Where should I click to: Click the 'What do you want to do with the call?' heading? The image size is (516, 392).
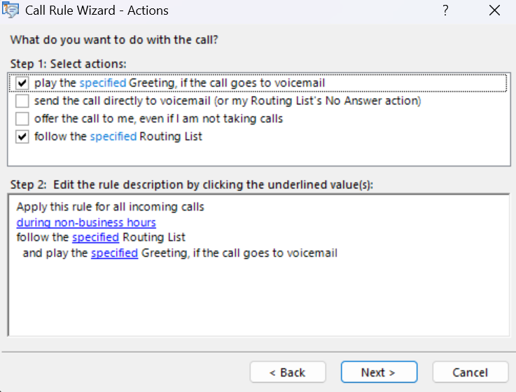click(114, 39)
